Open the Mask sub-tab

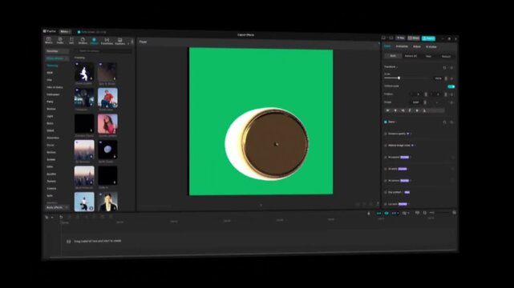pos(428,57)
